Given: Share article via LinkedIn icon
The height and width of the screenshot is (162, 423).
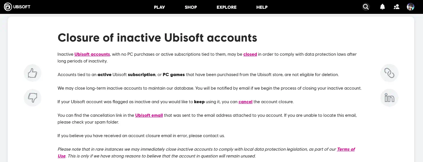Looking at the screenshot, I should tap(389, 98).
